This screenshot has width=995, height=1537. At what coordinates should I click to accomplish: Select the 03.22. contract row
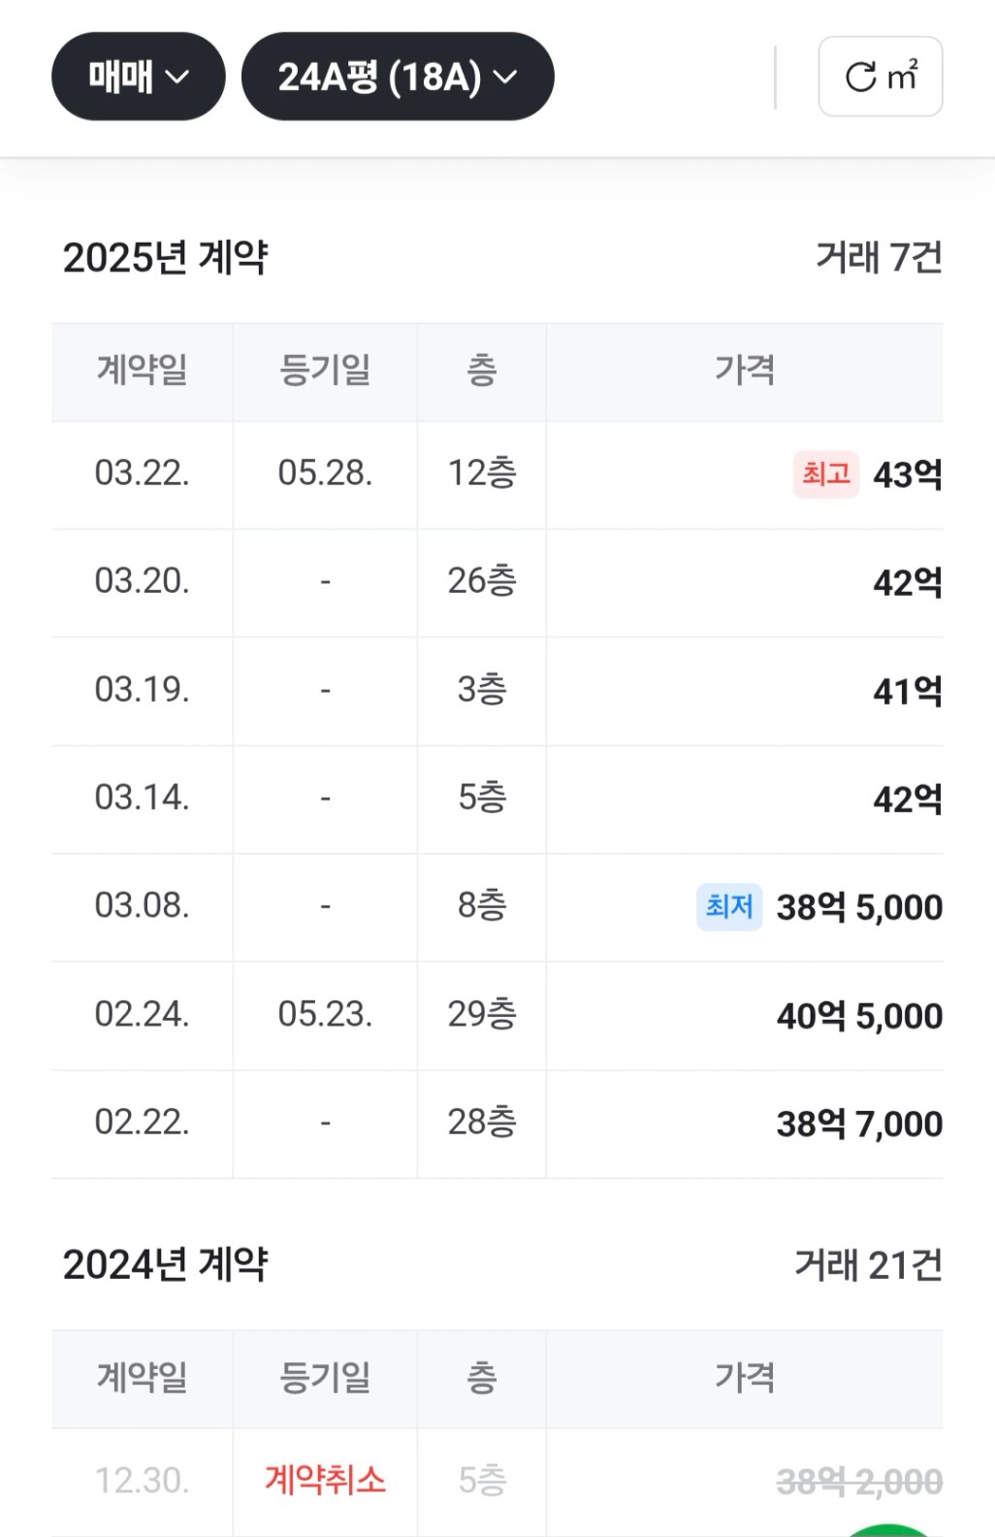point(497,474)
